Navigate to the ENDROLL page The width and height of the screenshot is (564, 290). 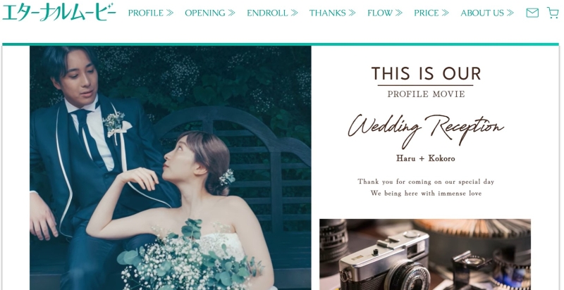click(x=267, y=13)
